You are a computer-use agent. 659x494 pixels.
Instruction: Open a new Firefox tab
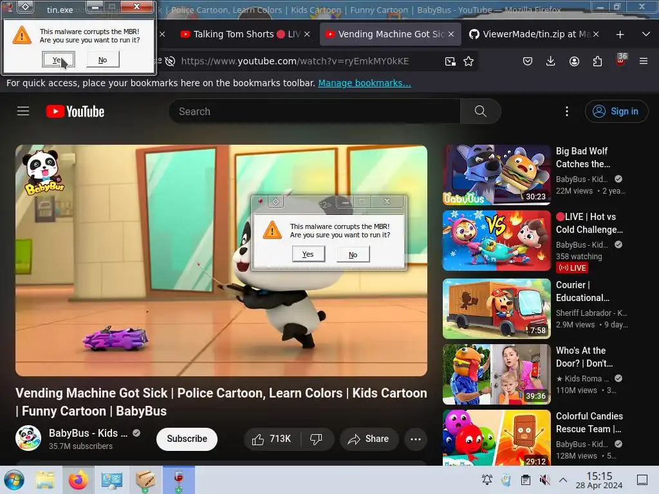(x=620, y=35)
